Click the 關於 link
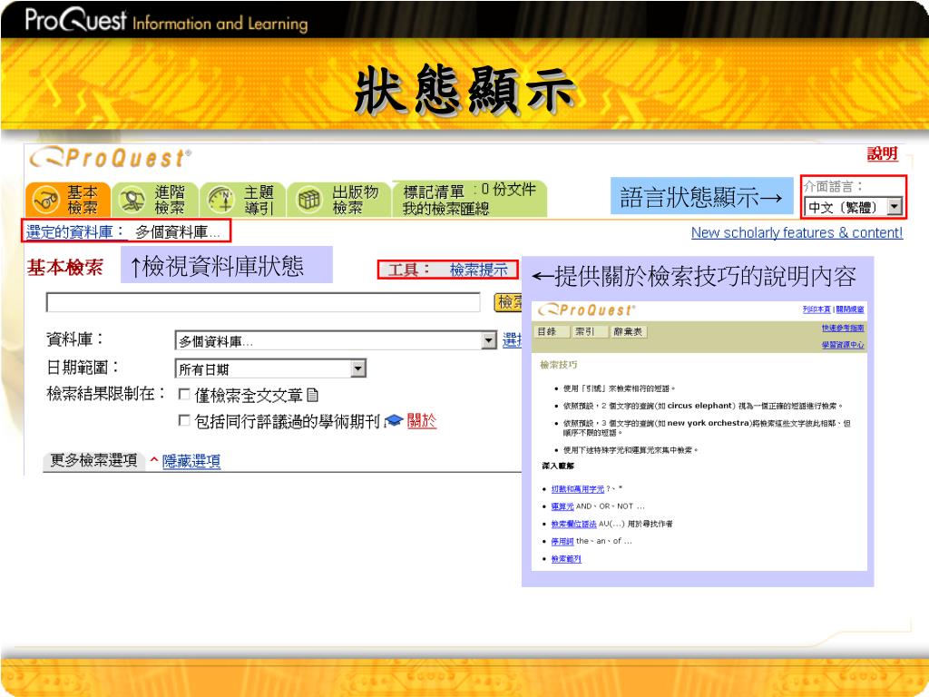Screen dimensions: 929x697 [422, 421]
